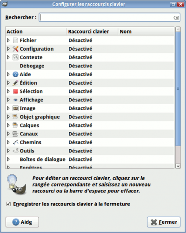Click the Chemins path icon
Image resolution: width=186 pixels, height=233 pixels.
[15, 142]
